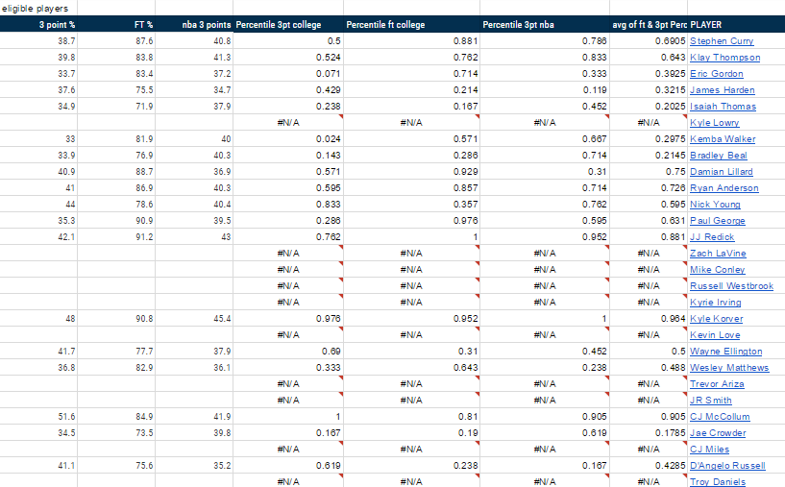Select Damian Lillard's 0.929 ft percentile cell

click(x=411, y=172)
